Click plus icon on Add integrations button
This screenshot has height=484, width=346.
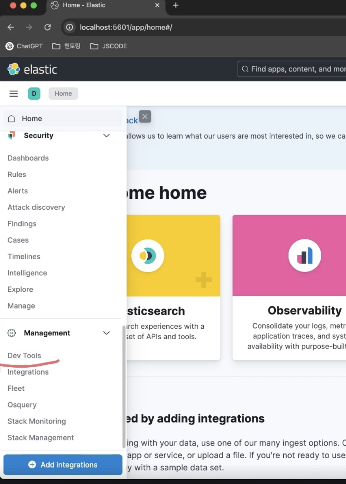tap(32, 465)
